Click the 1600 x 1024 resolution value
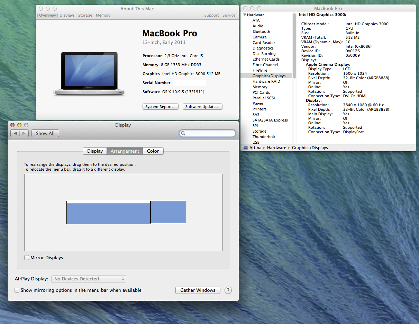The image size is (419, 324). point(354,73)
